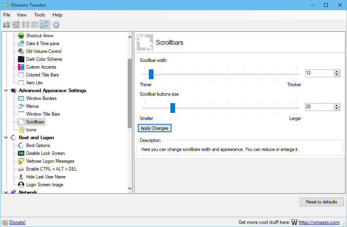Screen dimensions: 347x227
Task: Switch to large icons view in toolbar
Action: tap(6, 25)
